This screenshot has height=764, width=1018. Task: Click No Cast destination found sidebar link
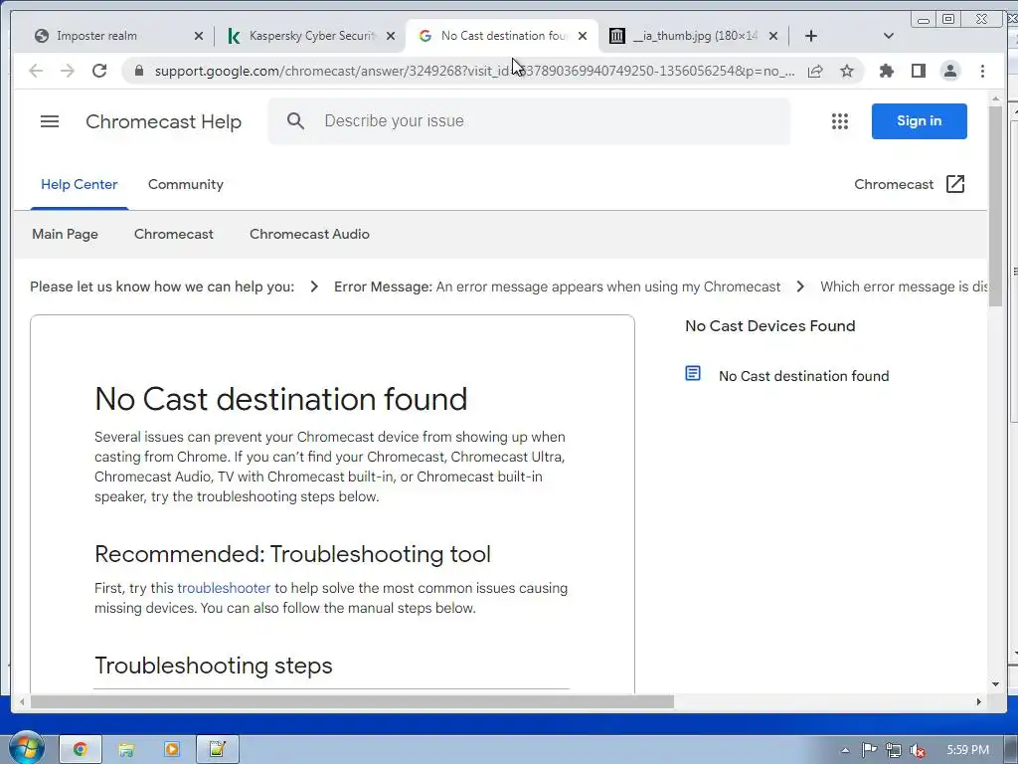[803, 376]
